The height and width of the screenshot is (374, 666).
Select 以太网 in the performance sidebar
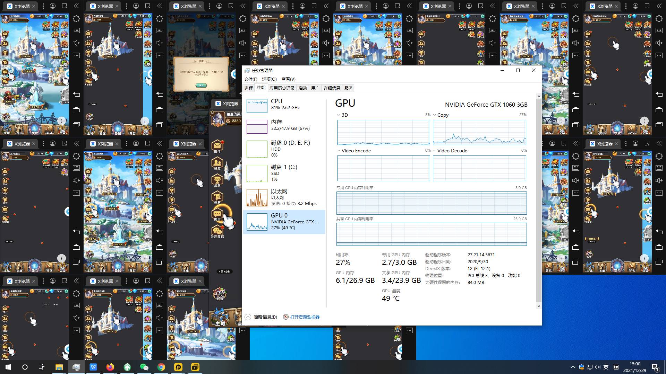(284, 197)
